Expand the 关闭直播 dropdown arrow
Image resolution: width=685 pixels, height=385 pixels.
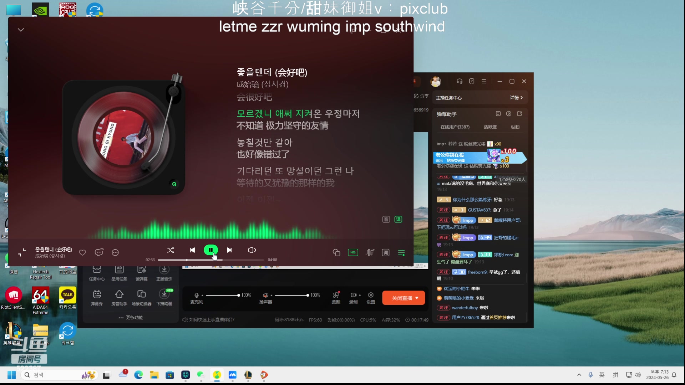point(417,298)
